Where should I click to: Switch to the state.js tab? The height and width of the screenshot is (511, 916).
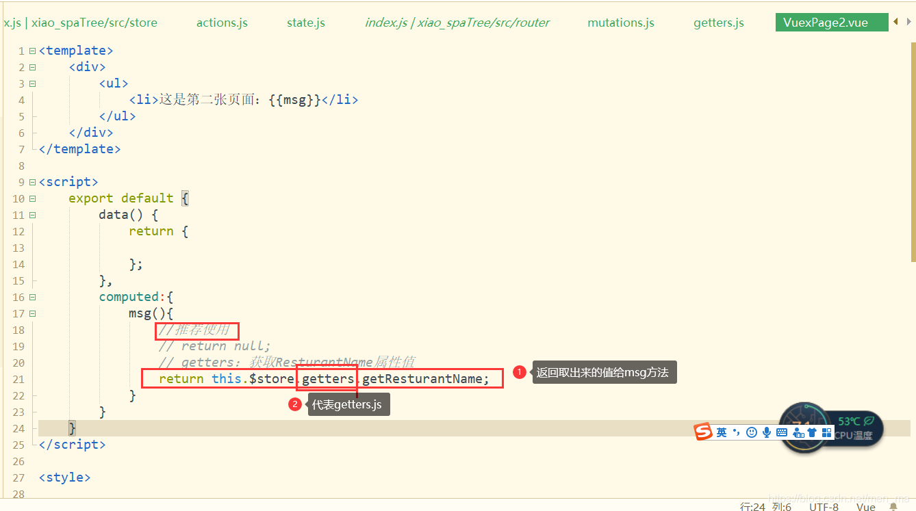pos(306,23)
